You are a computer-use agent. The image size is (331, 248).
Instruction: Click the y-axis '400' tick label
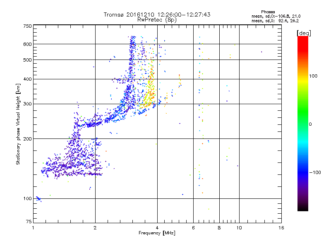[27, 79]
